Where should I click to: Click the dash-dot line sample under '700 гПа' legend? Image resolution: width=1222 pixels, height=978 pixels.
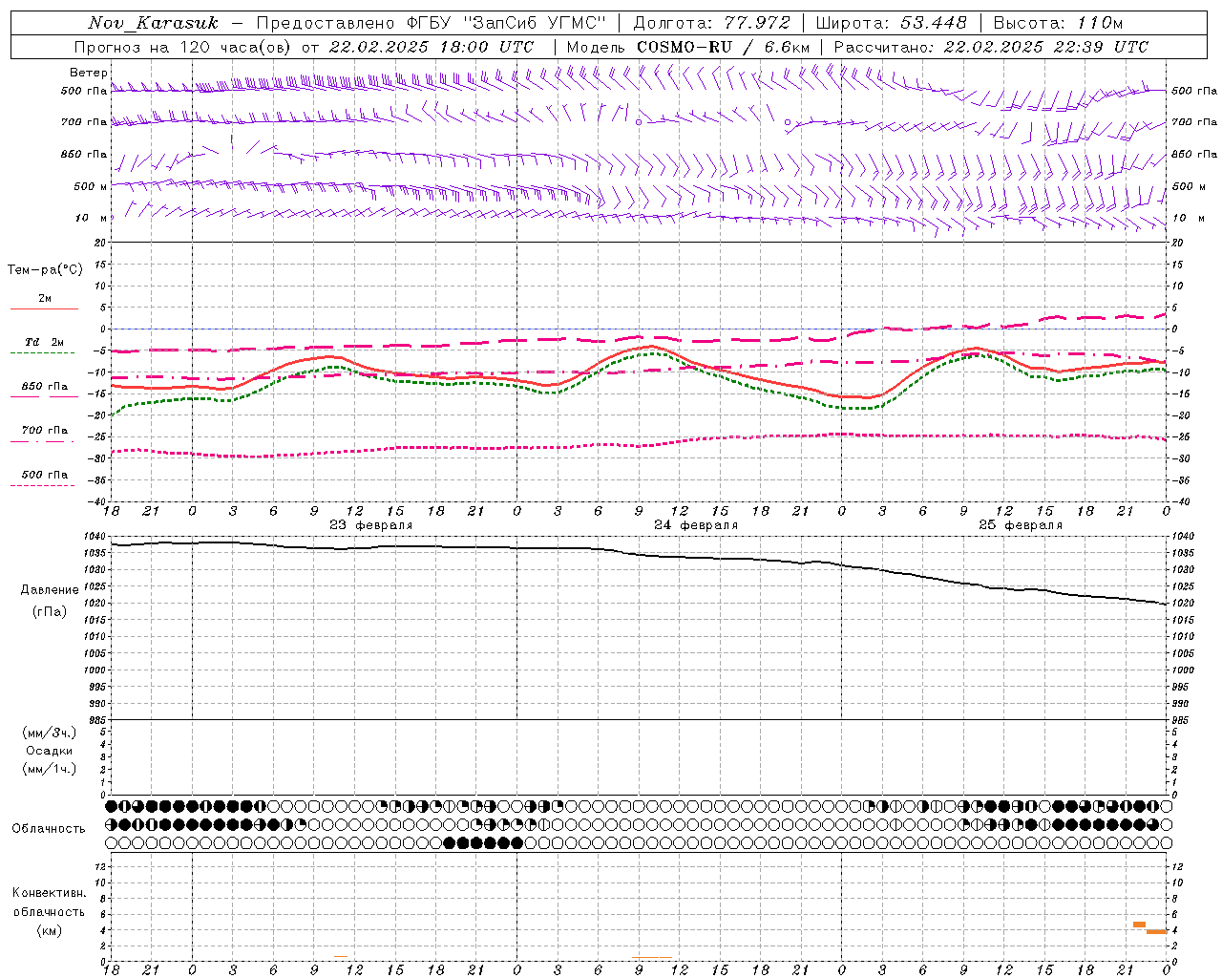point(43,441)
